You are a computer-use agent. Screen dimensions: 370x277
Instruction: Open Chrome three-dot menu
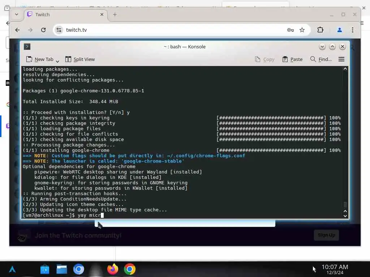pos(353,30)
